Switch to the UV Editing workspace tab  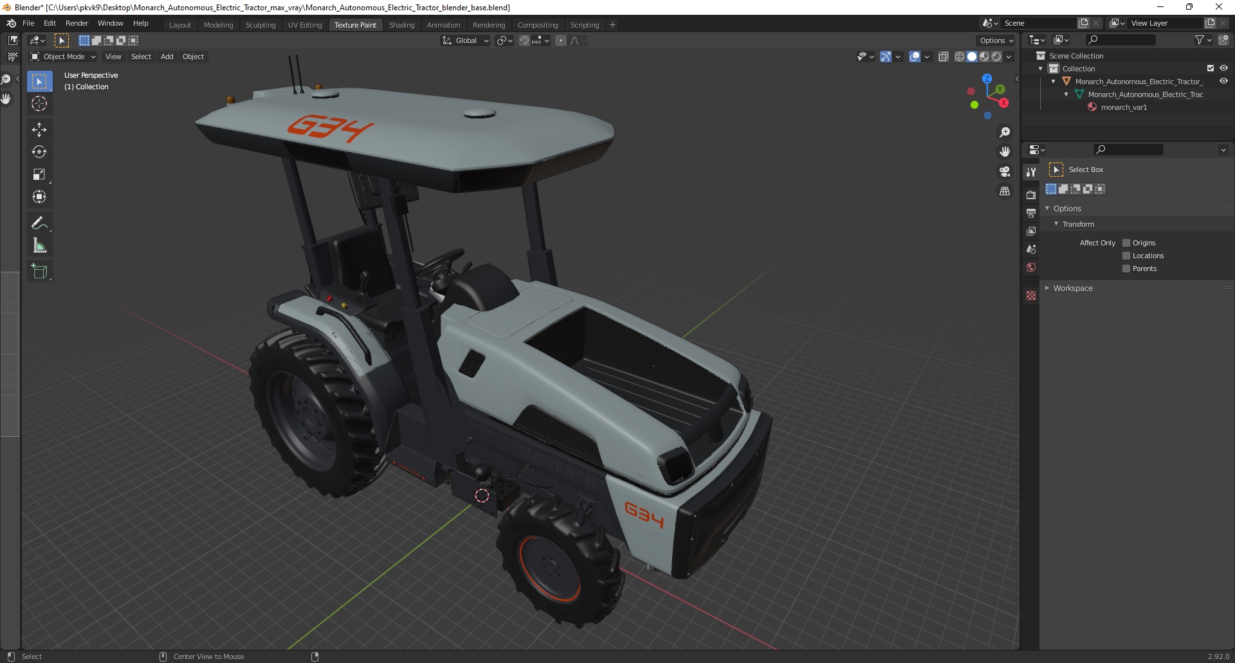pos(305,25)
